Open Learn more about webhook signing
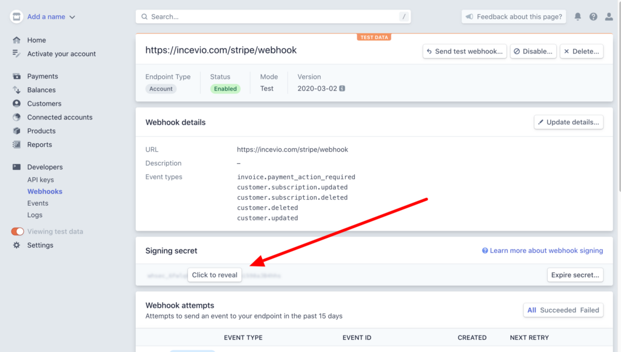 point(545,250)
